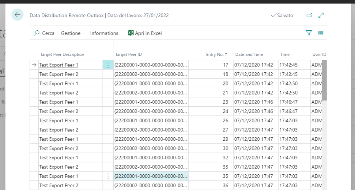The width and height of the screenshot is (355, 190).
Task: Click the back arrow button
Action: 17,15
